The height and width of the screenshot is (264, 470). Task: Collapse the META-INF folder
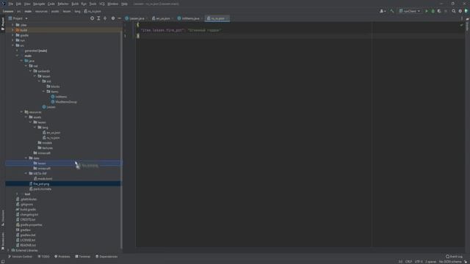pyautogui.click(x=26, y=173)
